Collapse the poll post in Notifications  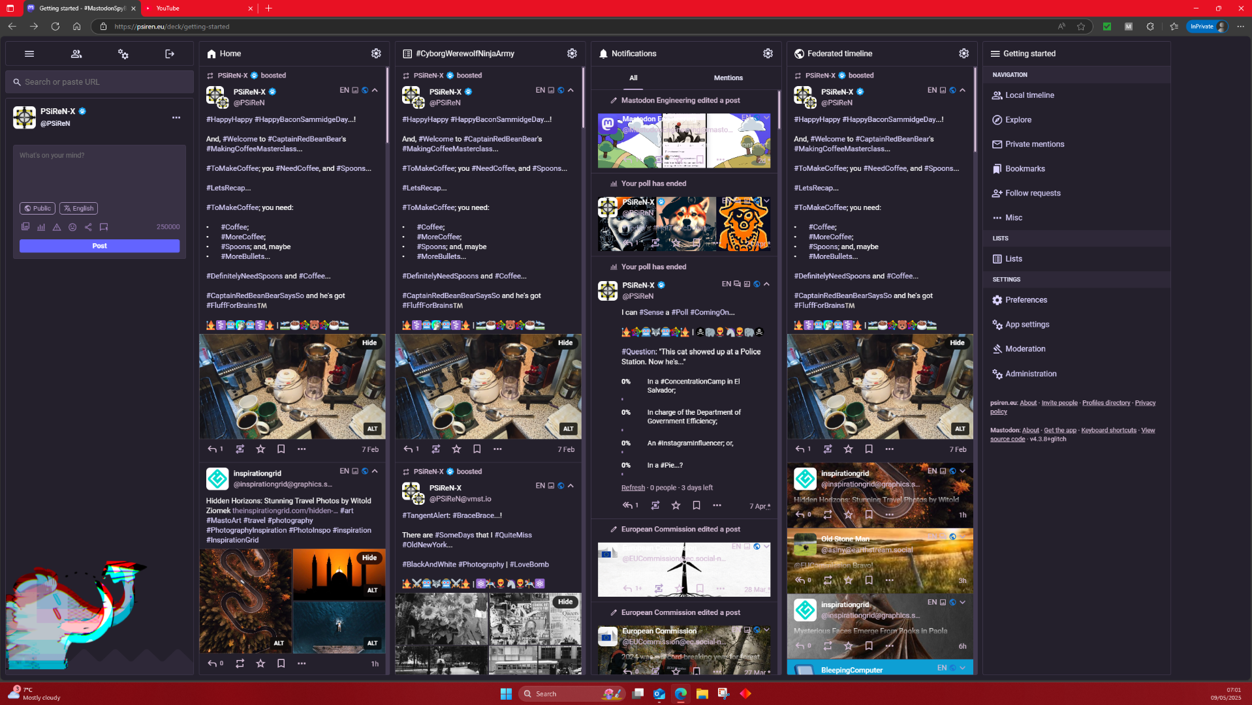[x=766, y=284]
